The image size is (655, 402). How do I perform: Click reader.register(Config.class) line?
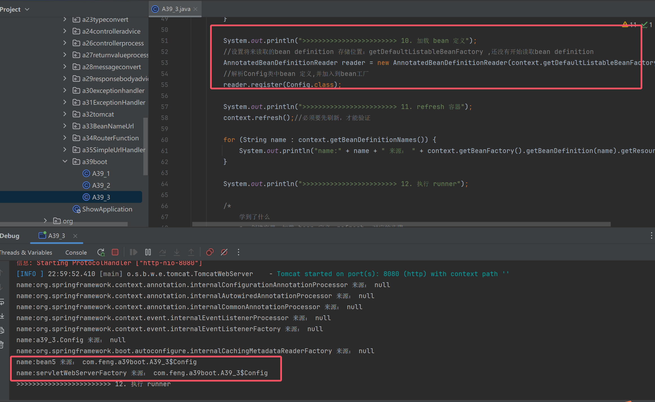282,85
